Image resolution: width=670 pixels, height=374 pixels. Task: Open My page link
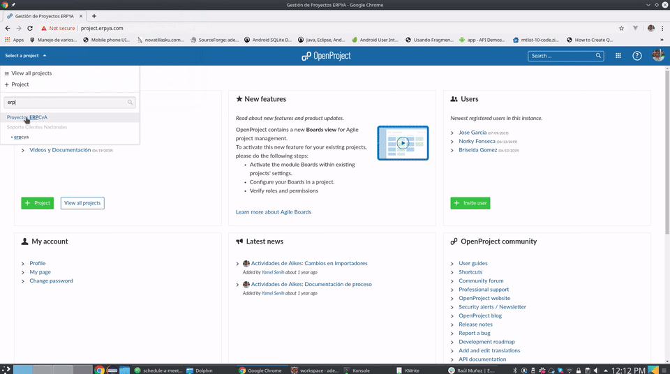40,272
